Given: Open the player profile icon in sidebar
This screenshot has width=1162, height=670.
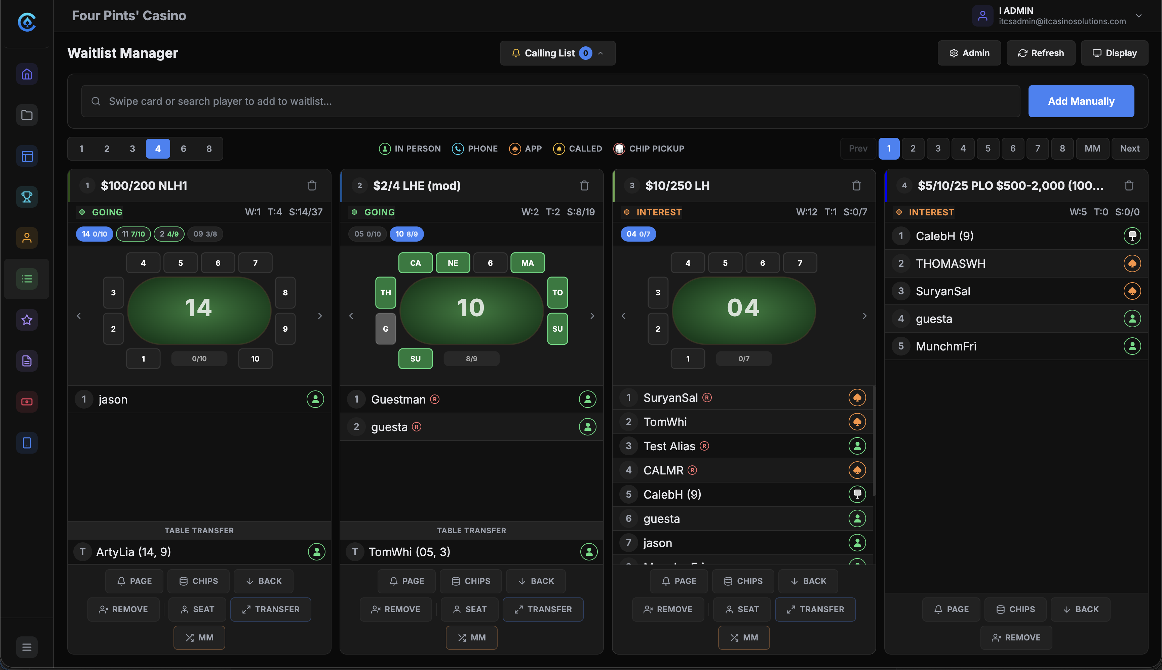Looking at the screenshot, I should tap(26, 238).
